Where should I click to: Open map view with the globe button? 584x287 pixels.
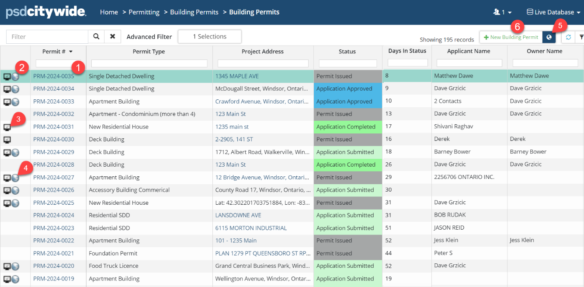(549, 37)
